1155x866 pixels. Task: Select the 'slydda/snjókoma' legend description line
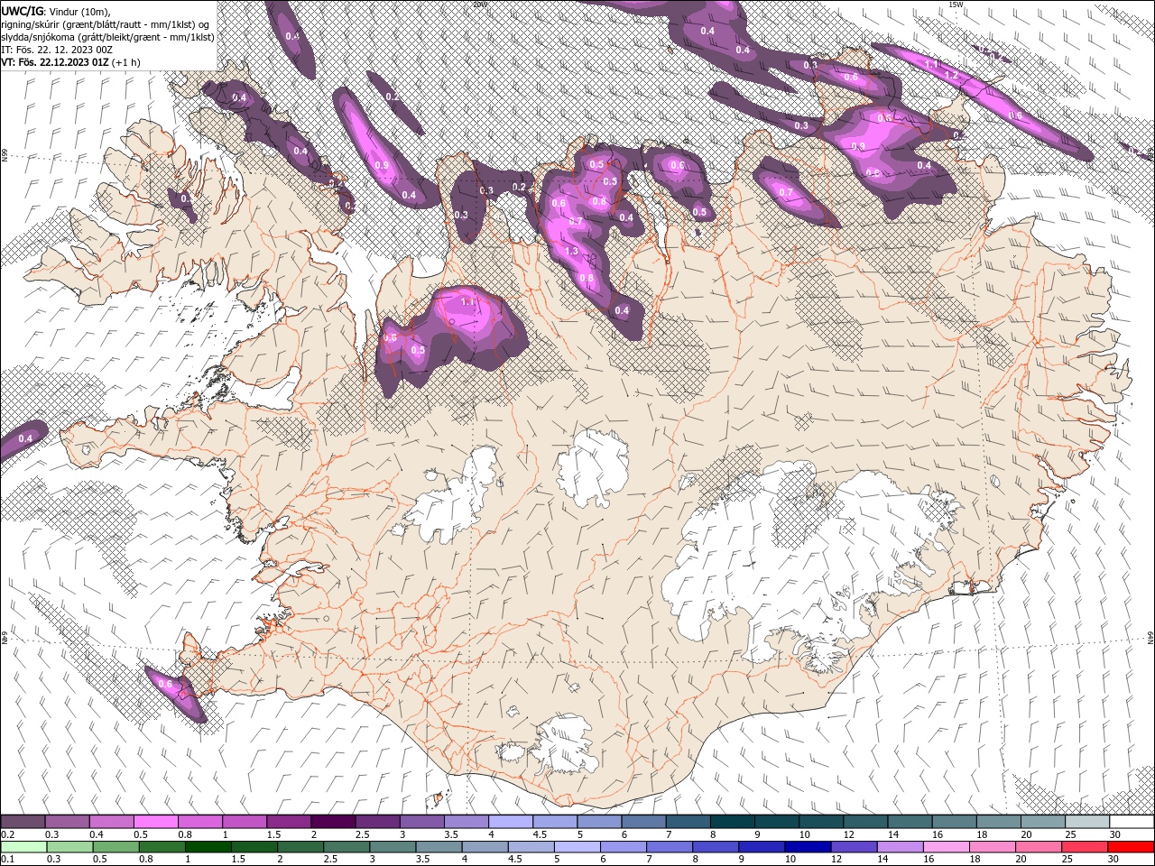point(107,37)
